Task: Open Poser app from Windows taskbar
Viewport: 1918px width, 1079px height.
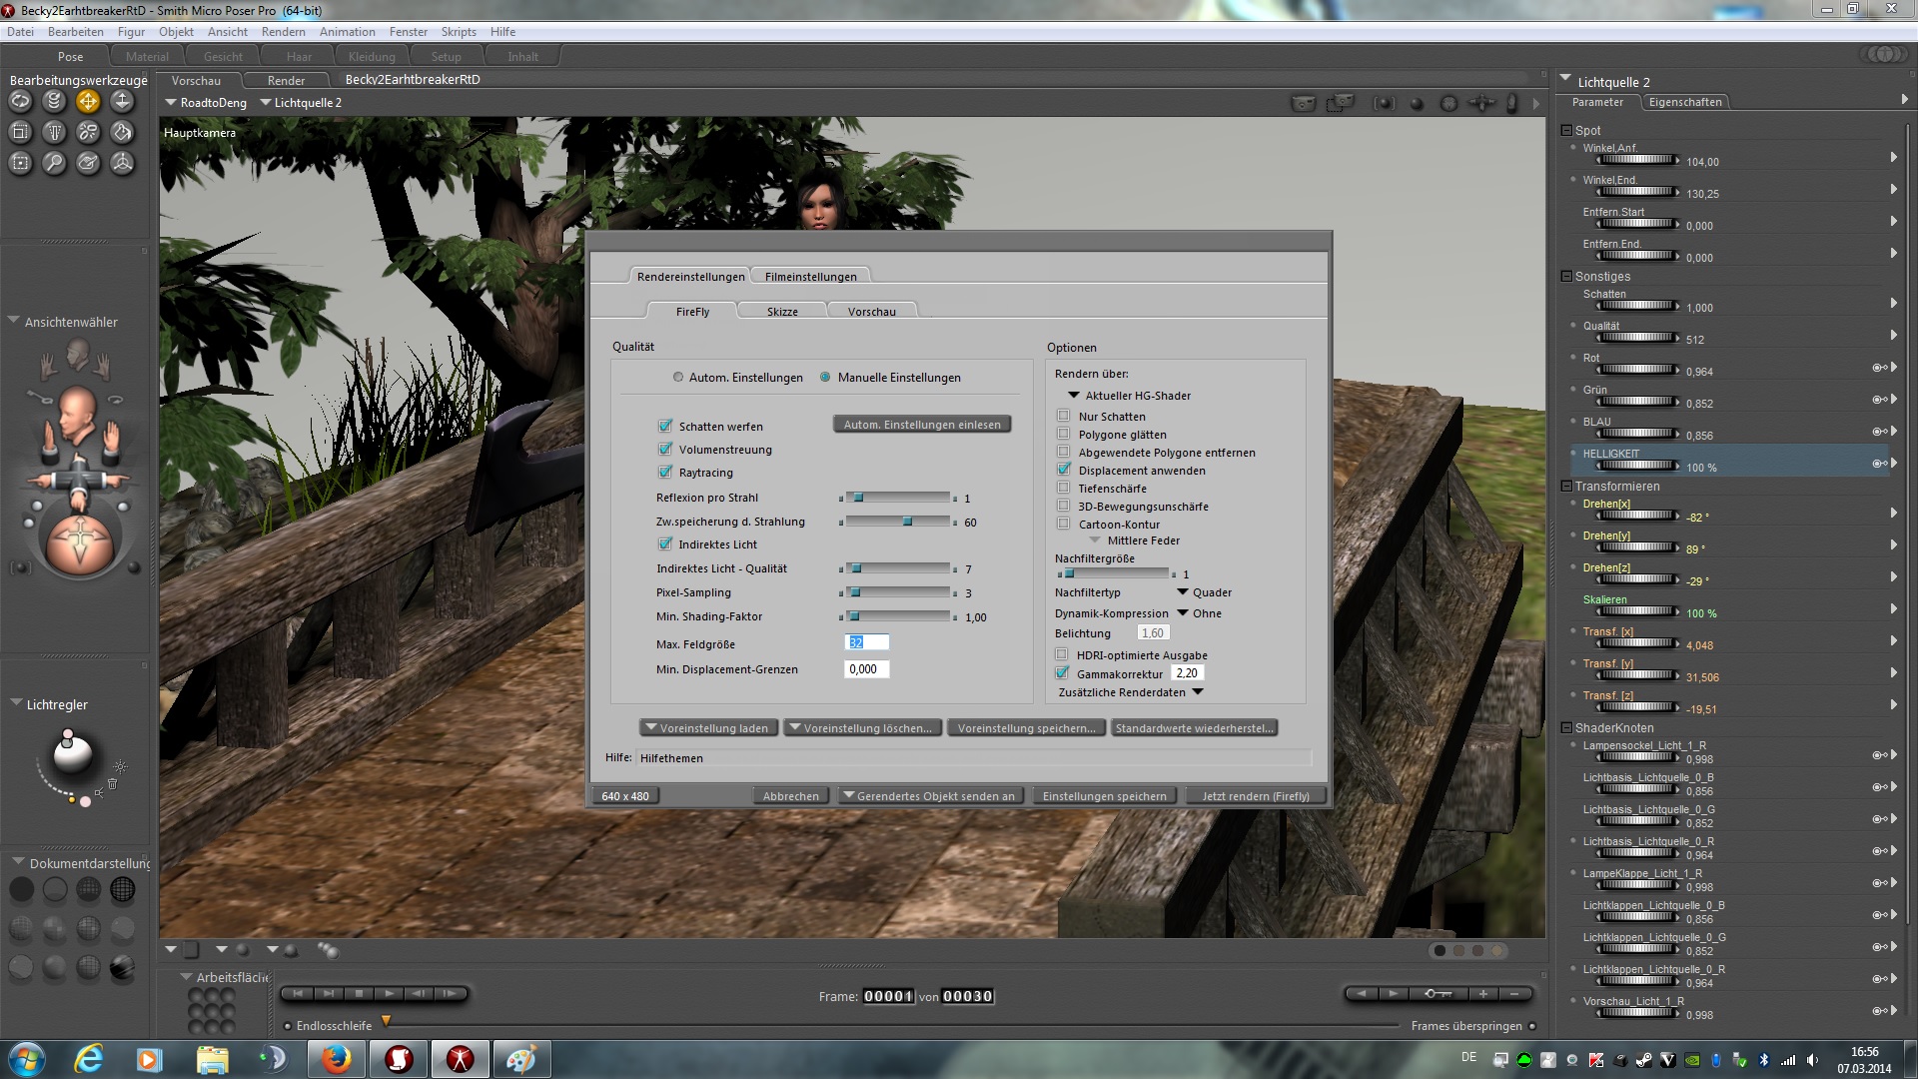Action: pyautogui.click(x=461, y=1059)
